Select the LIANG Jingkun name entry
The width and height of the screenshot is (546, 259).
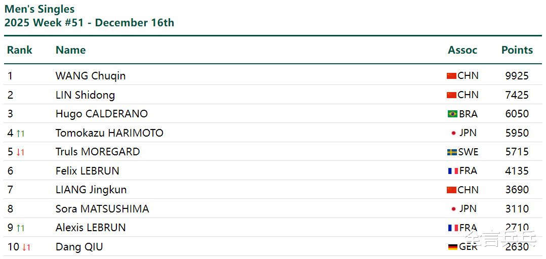pos(91,190)
